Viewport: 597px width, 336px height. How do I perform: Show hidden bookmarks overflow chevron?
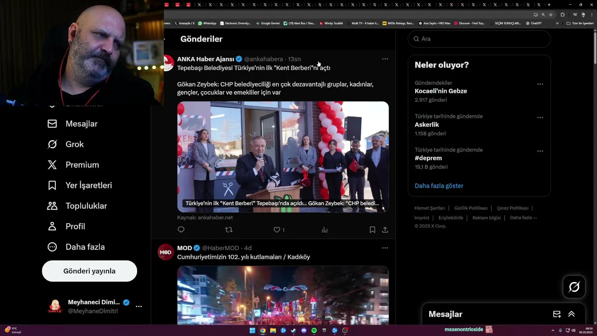557,23
